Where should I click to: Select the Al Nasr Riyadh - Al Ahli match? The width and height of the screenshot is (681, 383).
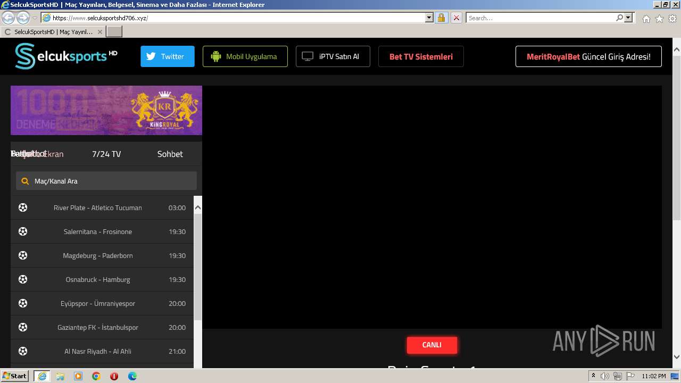102,351
